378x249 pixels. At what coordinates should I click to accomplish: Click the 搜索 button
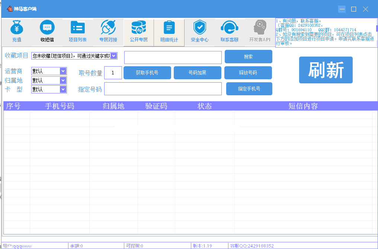(248, 57)
